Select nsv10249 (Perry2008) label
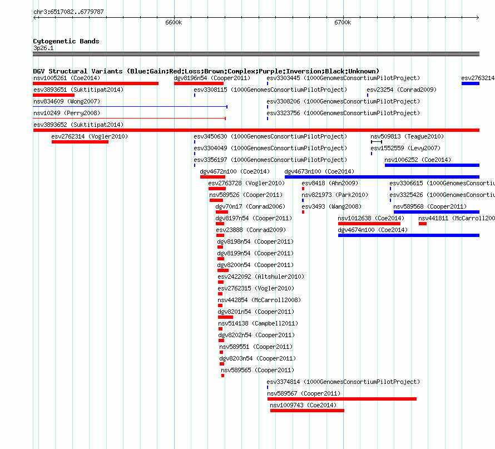495x449 pixels. pos(67,113)
